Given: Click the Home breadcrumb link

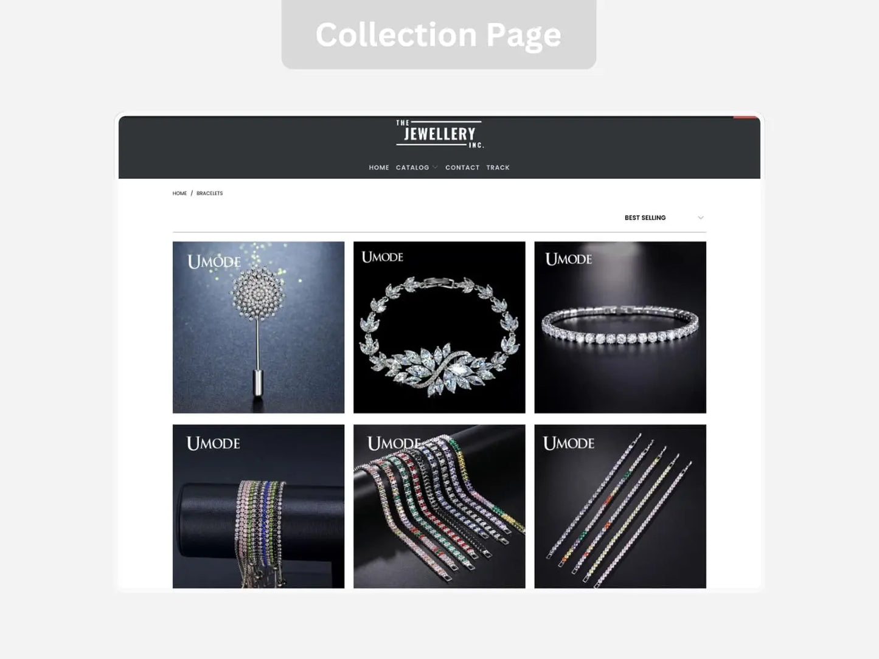Looking at the screenshot, I should pyautogui.click(x=179, y=193).
